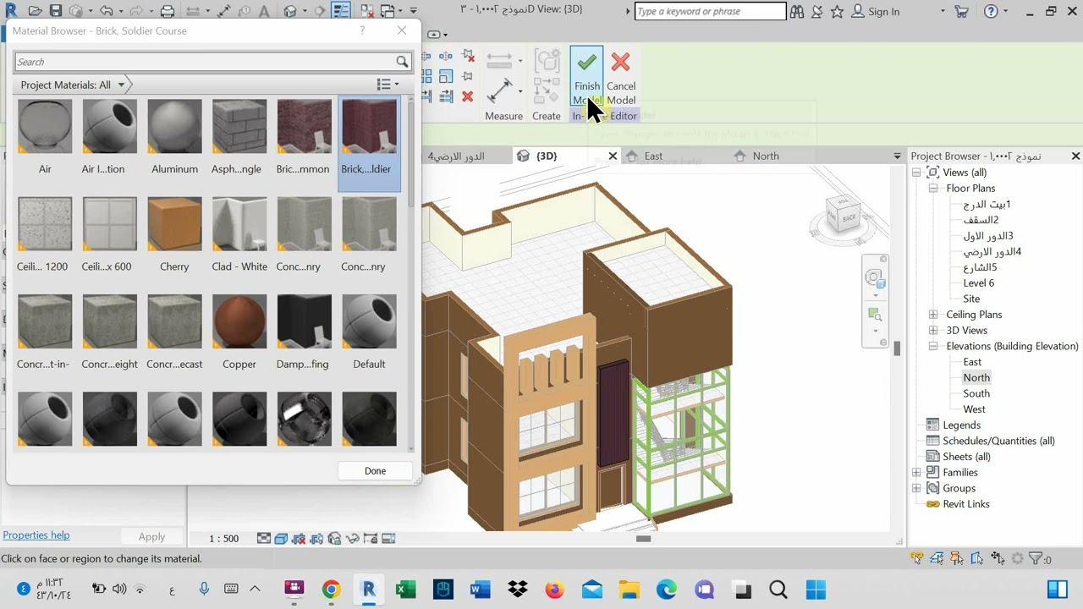Viewport: 1083px width, 609px height.
Task: Collapse the Floor Plans tree node
Action: coord(933,189)
